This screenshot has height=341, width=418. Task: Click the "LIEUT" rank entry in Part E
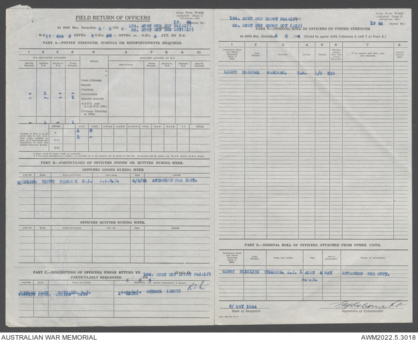coord(229,272)
